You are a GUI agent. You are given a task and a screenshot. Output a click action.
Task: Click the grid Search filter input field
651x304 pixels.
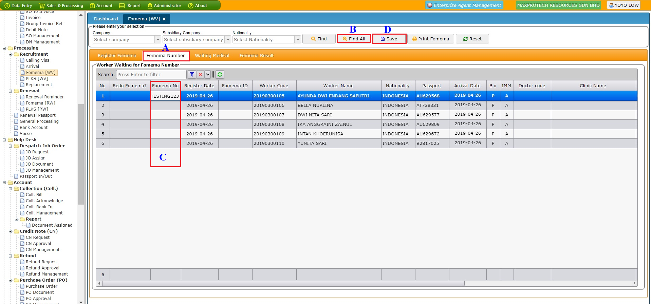[x=151, y=75]
